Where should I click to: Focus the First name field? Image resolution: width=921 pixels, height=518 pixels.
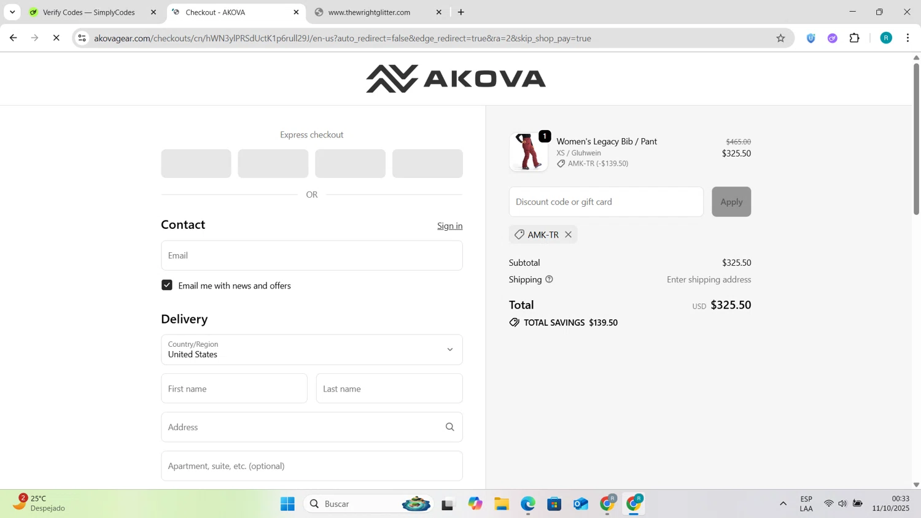234,388
